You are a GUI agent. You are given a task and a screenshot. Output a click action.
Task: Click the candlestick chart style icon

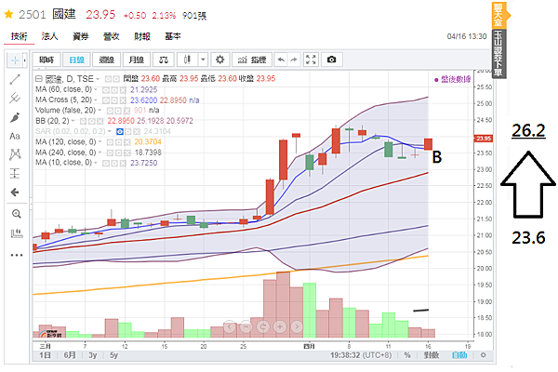[187, 60]
